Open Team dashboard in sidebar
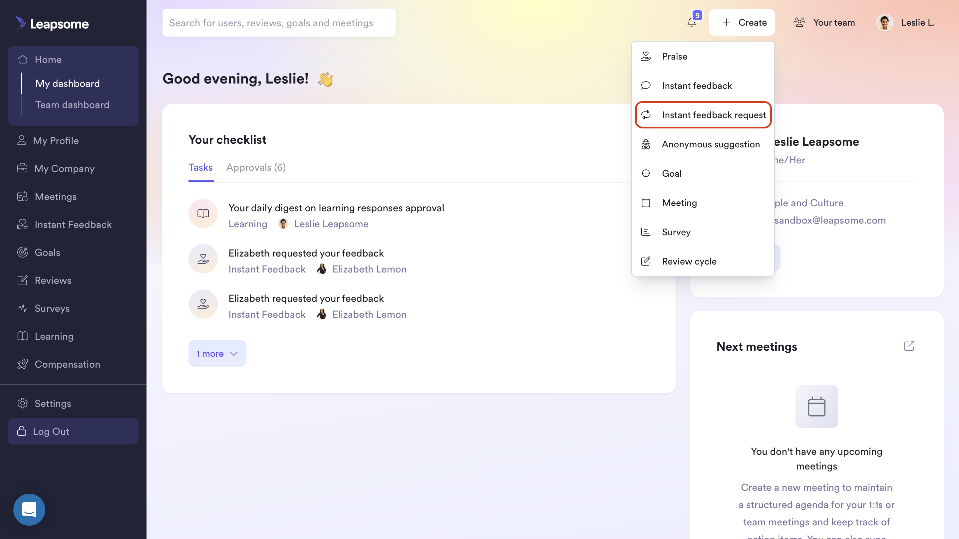Viewport: 959px width, 539px height. tap(72, 104)
